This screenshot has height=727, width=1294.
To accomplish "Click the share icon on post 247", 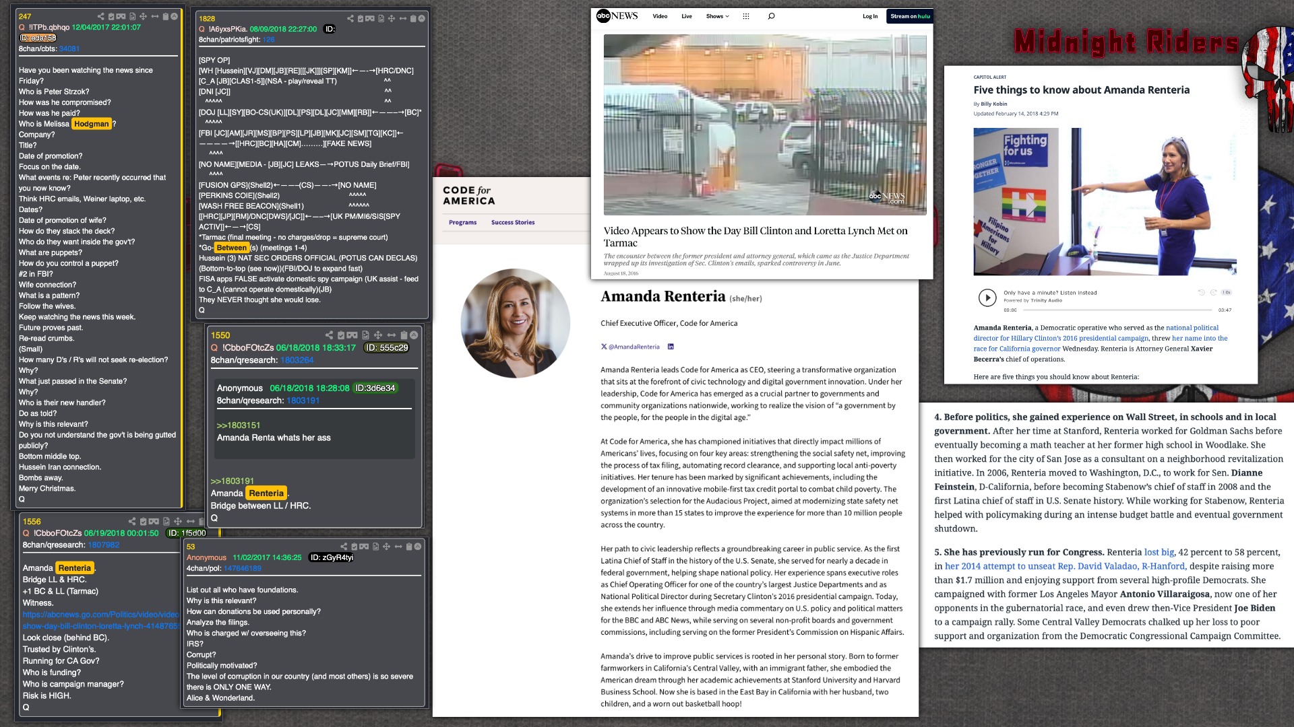I will point(101,16).
